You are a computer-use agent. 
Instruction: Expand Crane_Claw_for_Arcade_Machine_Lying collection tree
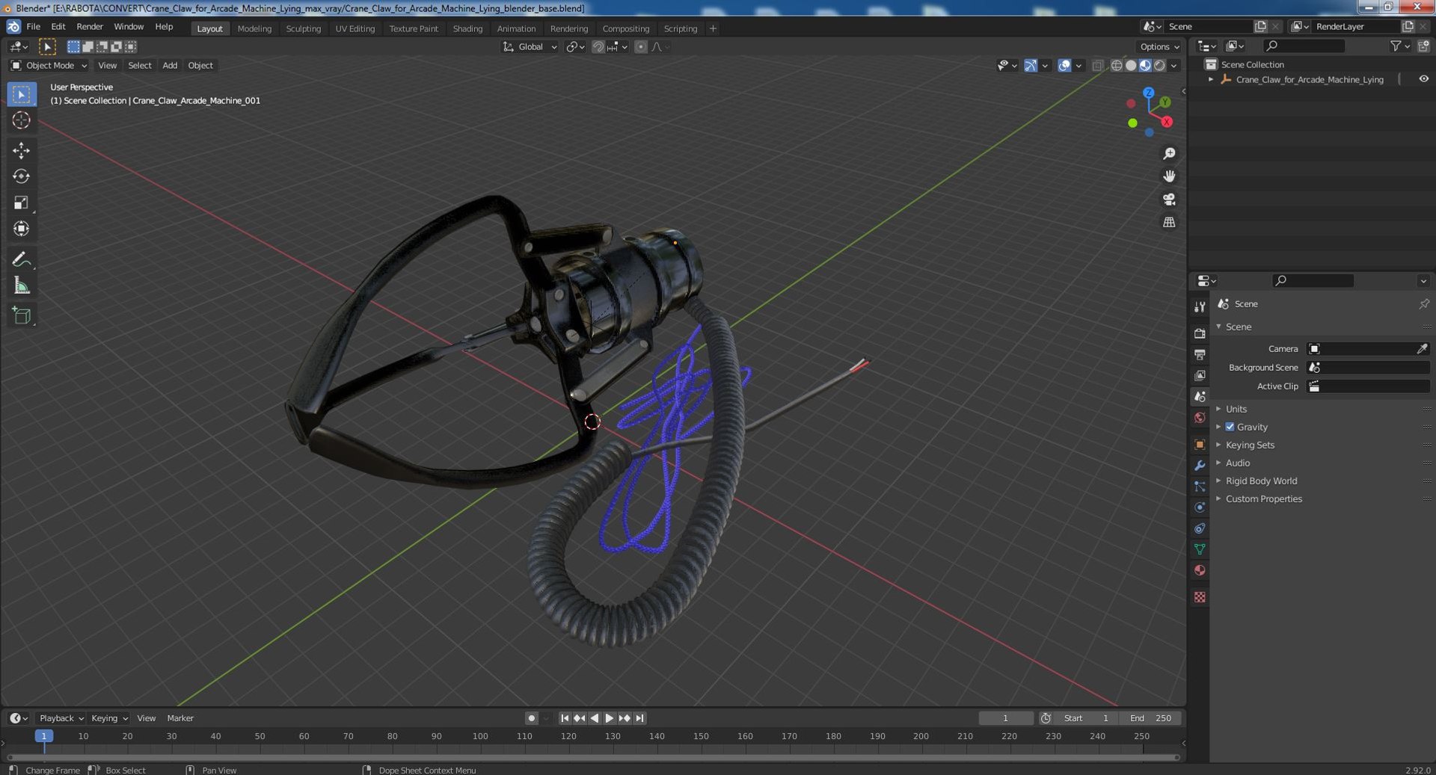(1211, 79)
